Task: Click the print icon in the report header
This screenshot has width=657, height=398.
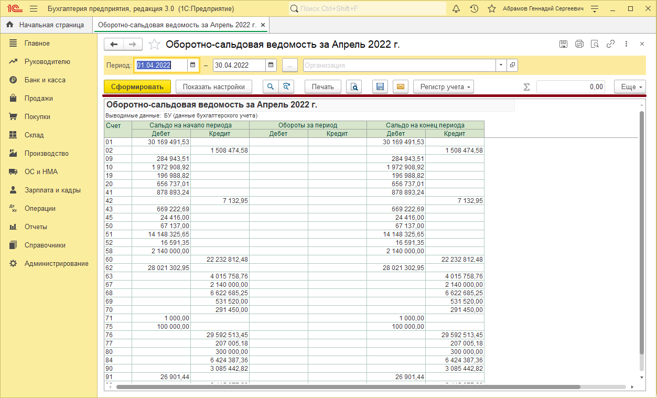Action: pyautogui.click(x=579, y=44)
